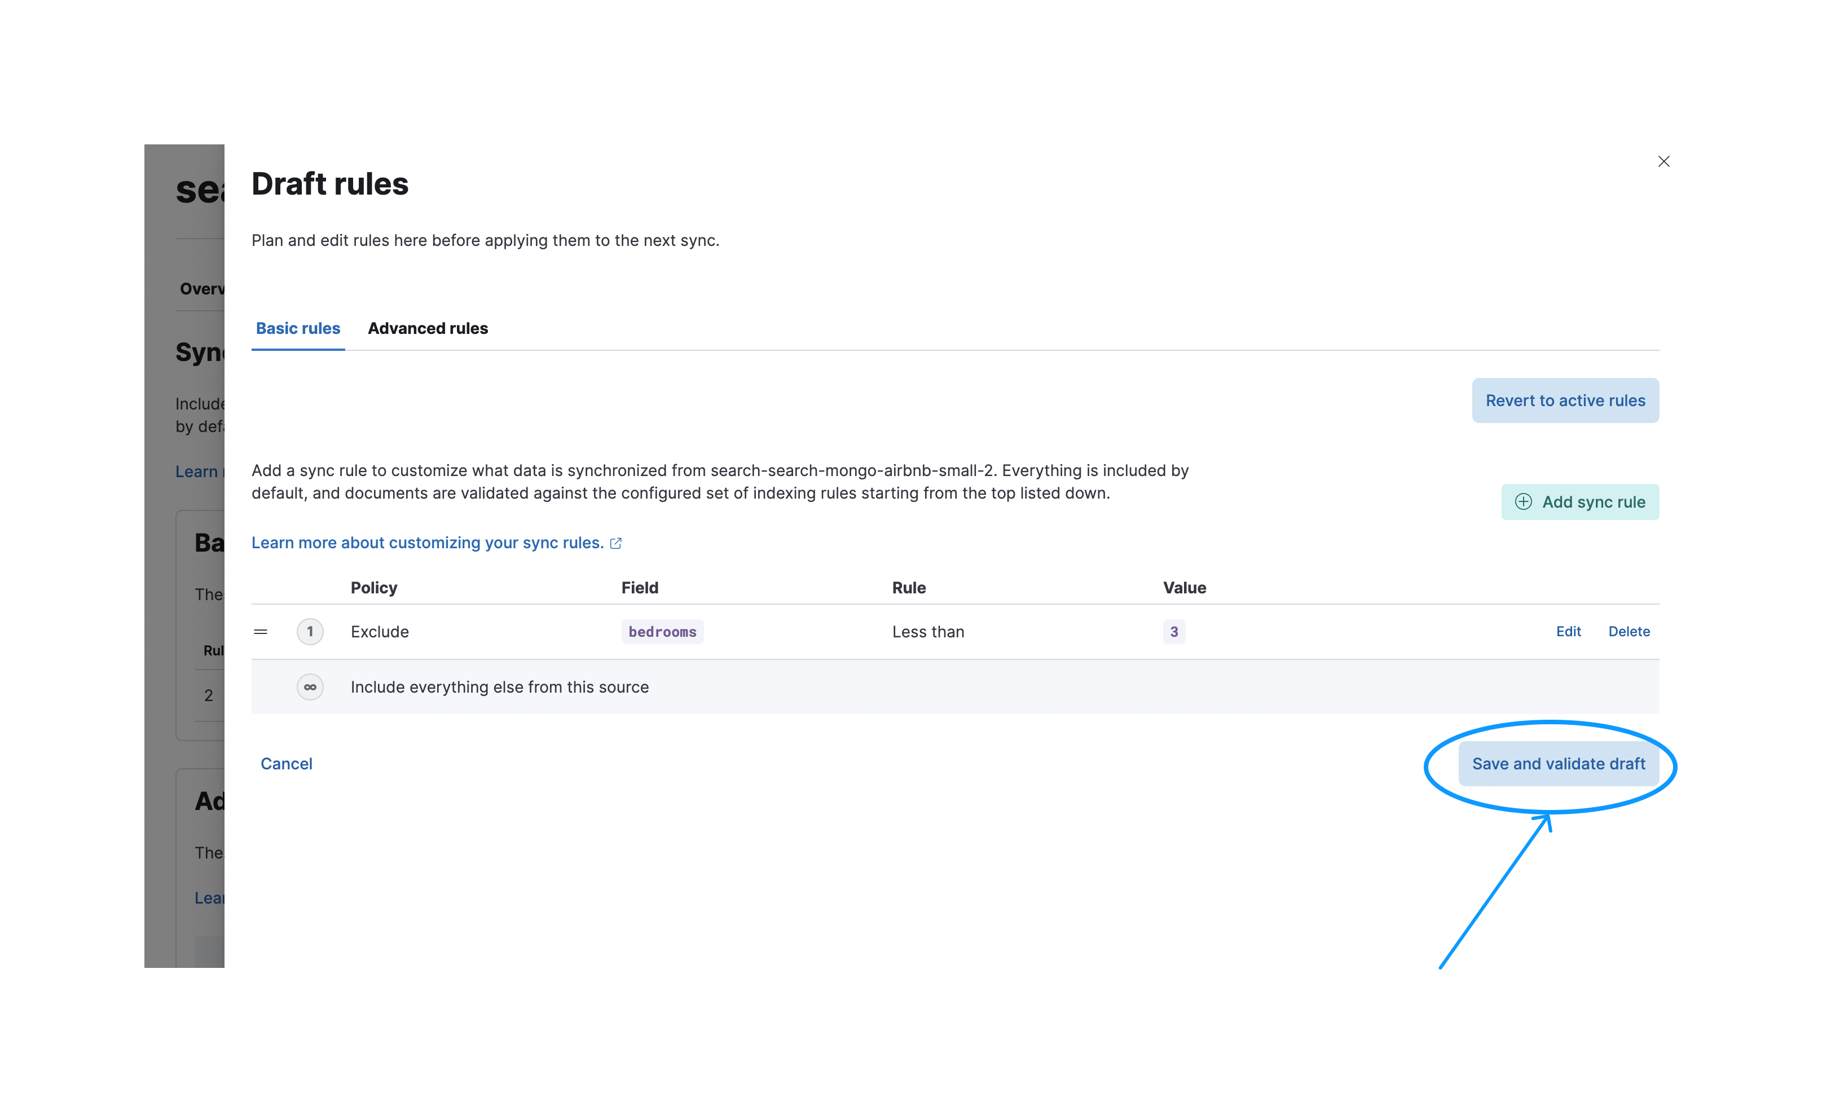Screen dimensions: 1822x1114
Task: Select the Include everything else from this source row
Action: pyautogui.click(x=499, y=687)
